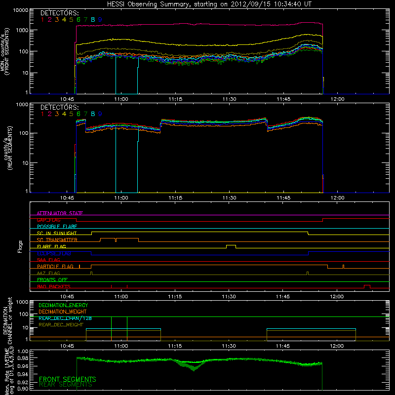This screenshot has width=395, height=395.
Task: Click the SC_TRANSMITTER flag label
Action: [57, 240]
